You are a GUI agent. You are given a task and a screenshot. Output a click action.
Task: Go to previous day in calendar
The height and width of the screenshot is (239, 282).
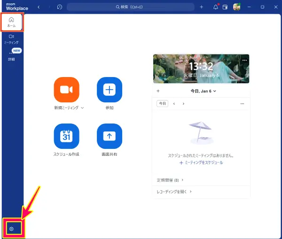(174, 104)
